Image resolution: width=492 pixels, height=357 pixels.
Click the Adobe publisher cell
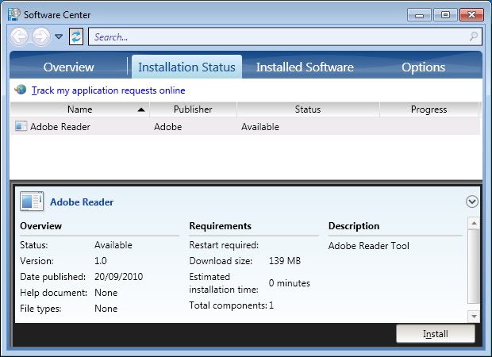tap(168, 127)
